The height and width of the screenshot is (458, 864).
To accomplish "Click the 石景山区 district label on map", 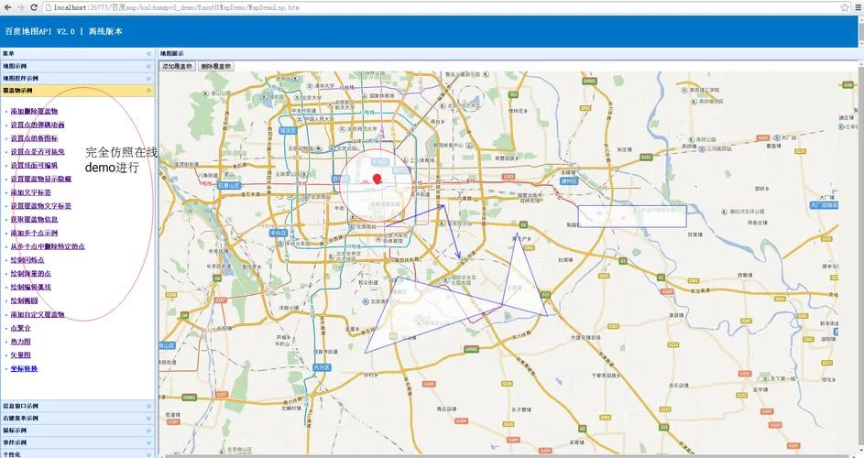I will coord(229,186).
